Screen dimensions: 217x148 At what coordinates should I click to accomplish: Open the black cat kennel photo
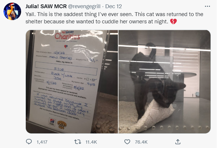[165, 81]
